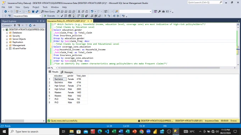The image size is (241, 135).
Task: Switch to the Messages tab
Action: point(67,72)
